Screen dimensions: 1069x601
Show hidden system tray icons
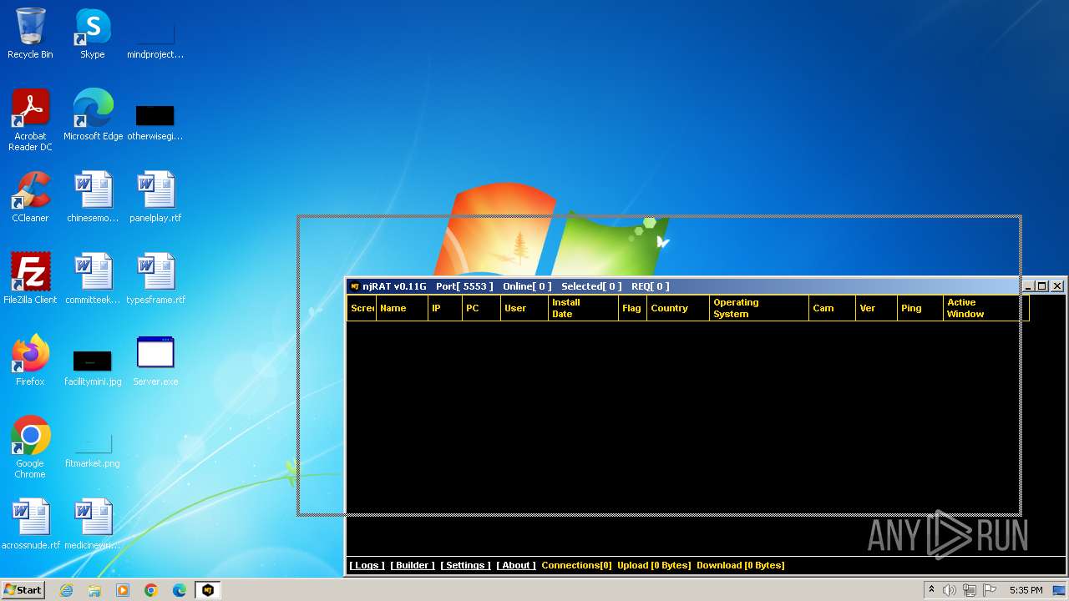[931, 590]
